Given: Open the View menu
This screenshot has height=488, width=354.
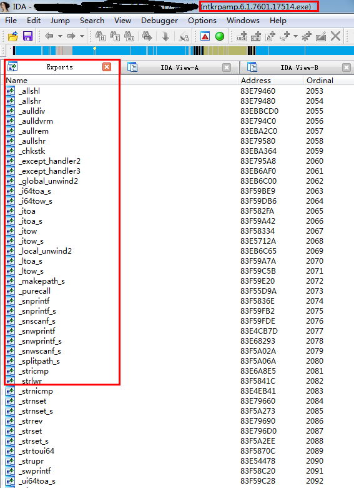Looking at the screenshot, I should 122,21.
